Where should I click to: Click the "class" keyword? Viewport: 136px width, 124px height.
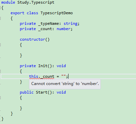[32, 13]
